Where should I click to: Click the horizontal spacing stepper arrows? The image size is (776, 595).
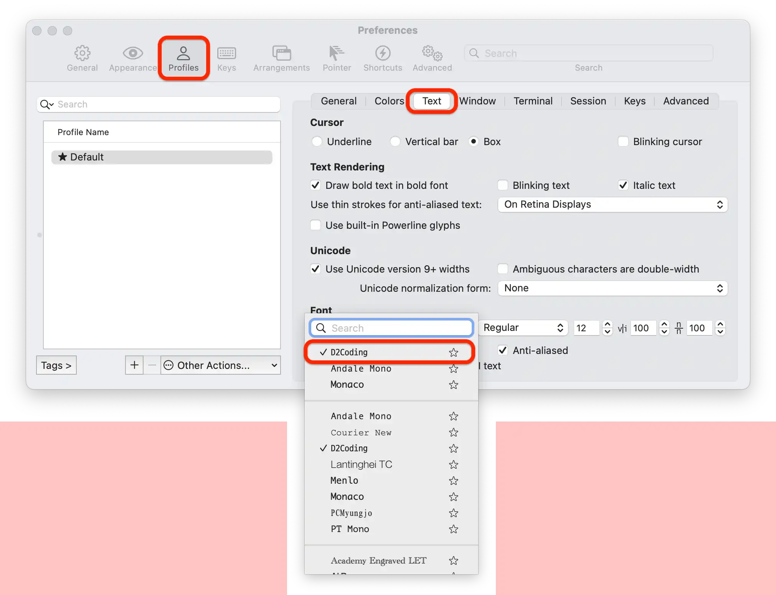coord(664,328)
